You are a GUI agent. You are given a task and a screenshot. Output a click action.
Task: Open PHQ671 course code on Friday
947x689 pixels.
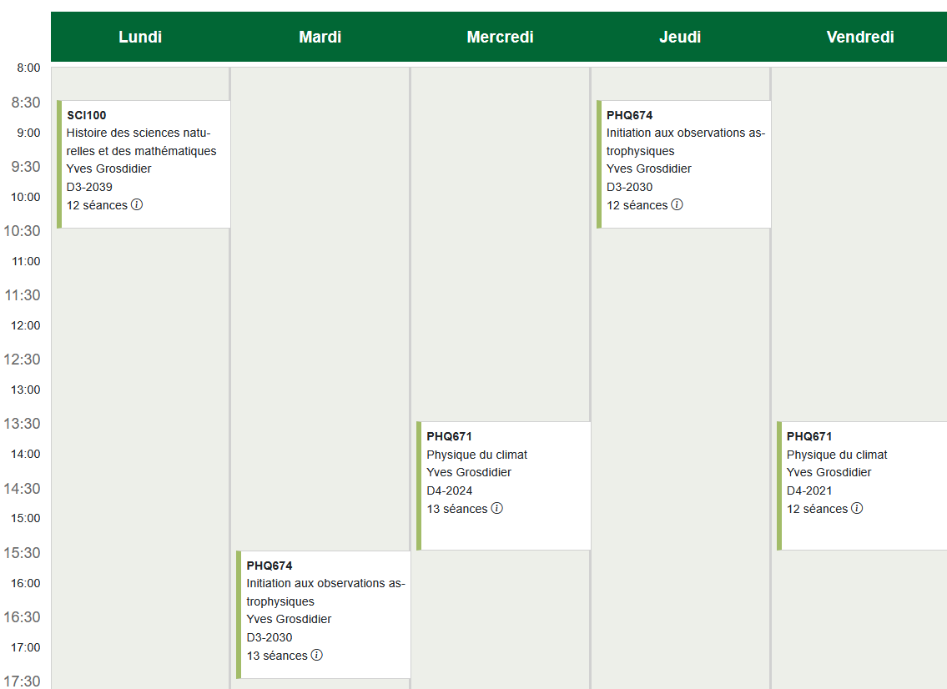click(x=809, y=436)
